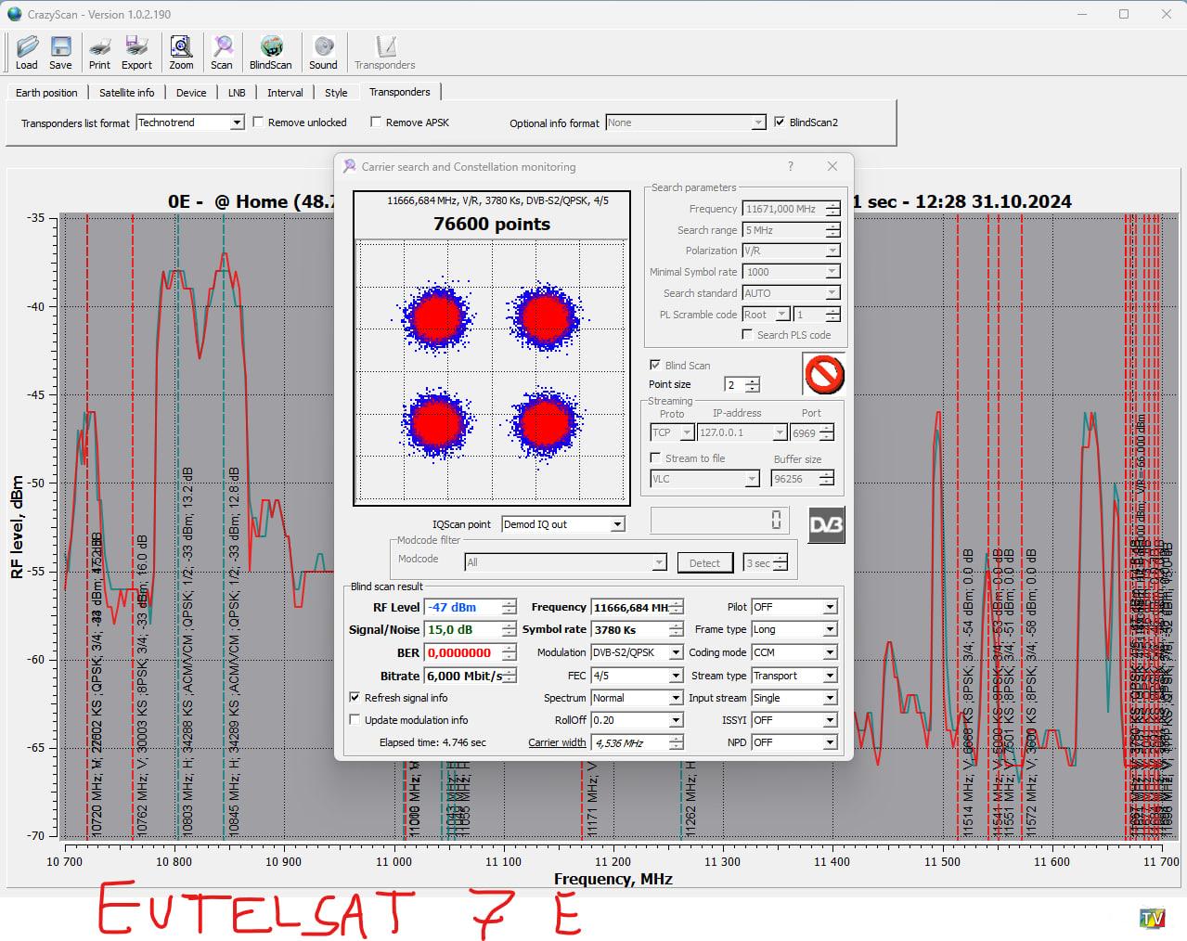Open the Modulation dropdown
Viewport: 1187px width, 941px height.
pyautogui.click(x=676, y=653)
